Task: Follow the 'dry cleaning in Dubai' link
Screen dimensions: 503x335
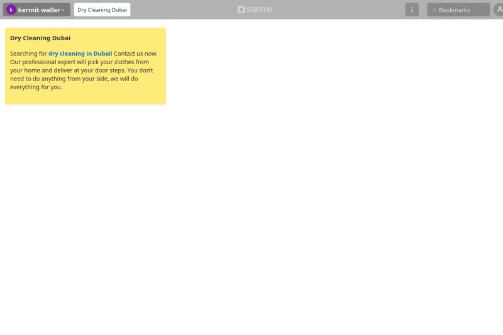Action: pyautogui.click(x=80, y=53)
